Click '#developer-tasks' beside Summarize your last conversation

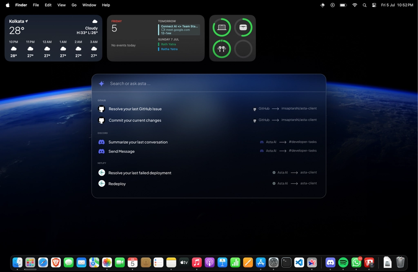coord(302,142)
